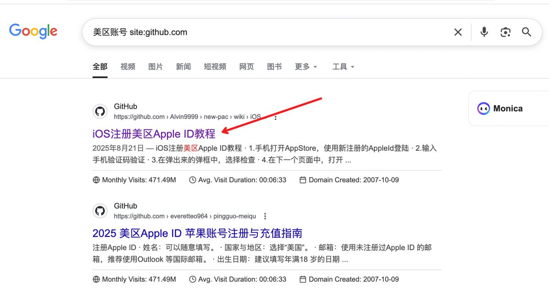
Task: Switch to the 新闻 tab
Action: (183, 67)
